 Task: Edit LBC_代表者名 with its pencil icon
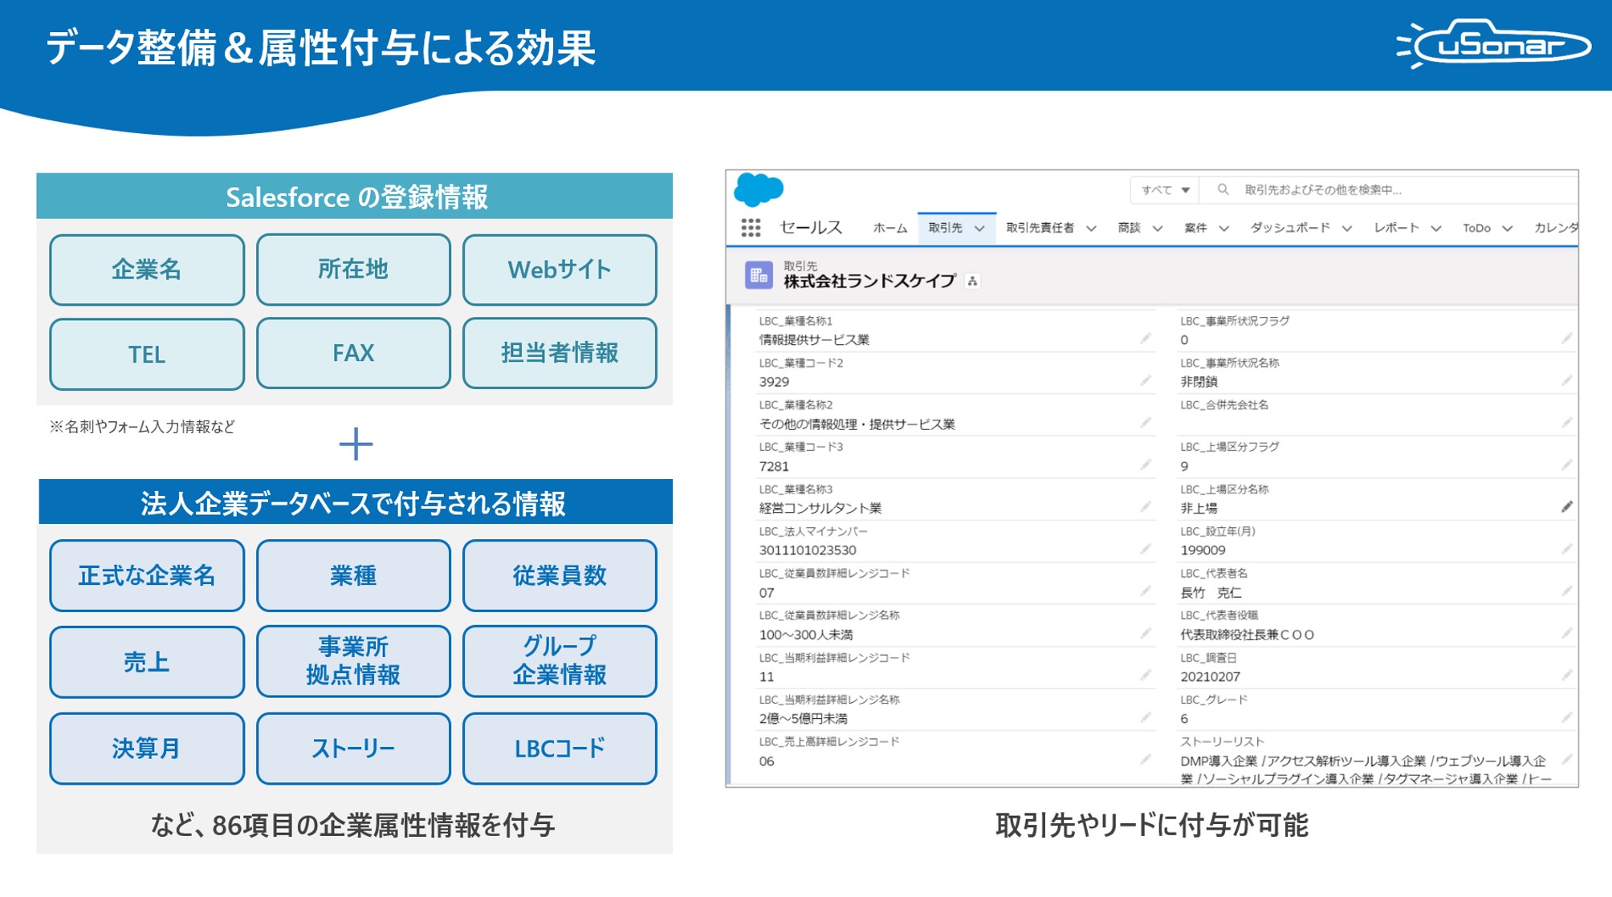click(1567, 591)
